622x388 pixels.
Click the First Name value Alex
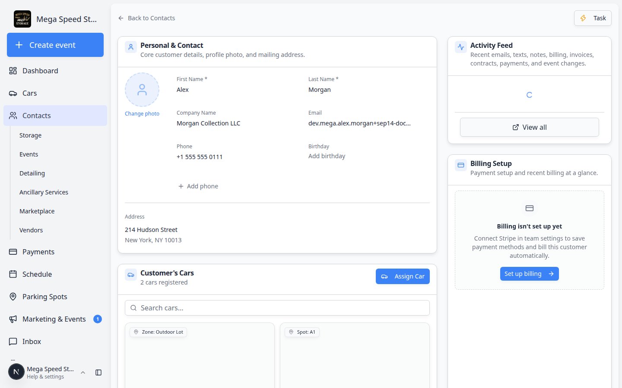point(183,90)
